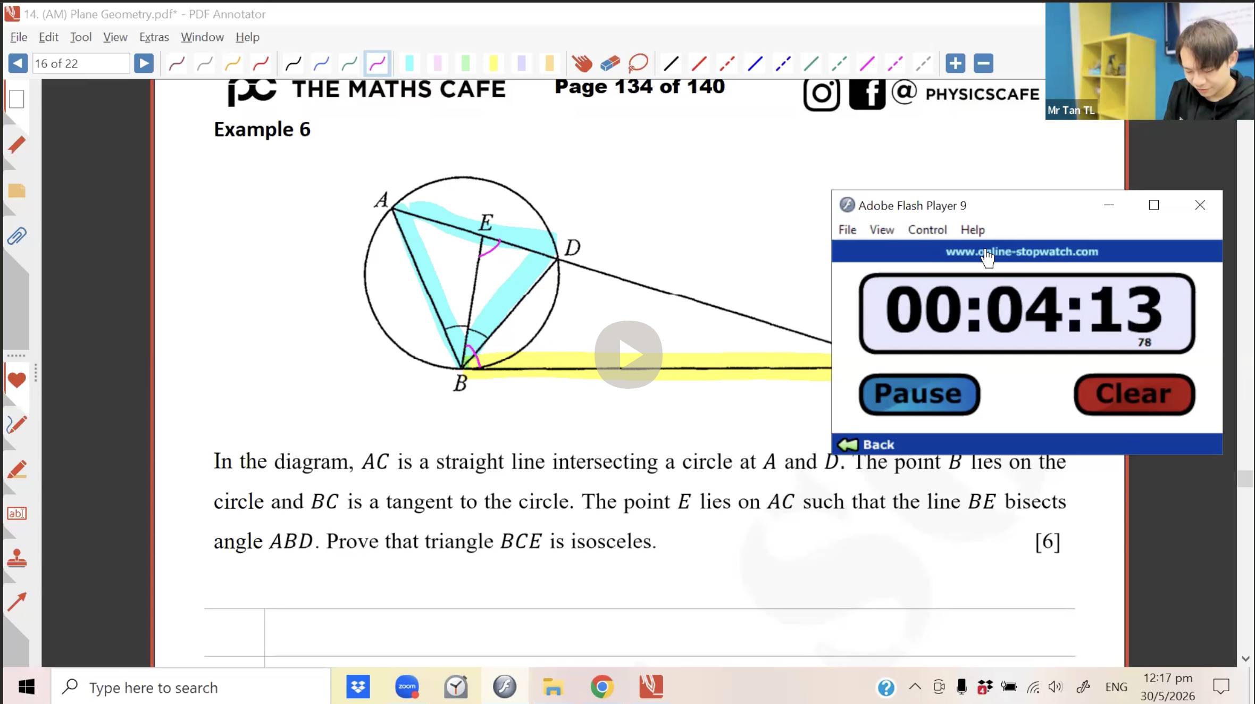Choose the cyan highlighter swatch
Image resolution: width=1255 pixels, height=704 pixels.
[x=409, y=64]
